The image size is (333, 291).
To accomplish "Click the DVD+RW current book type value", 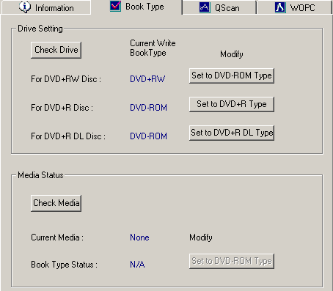I will (x=147, y=79).
